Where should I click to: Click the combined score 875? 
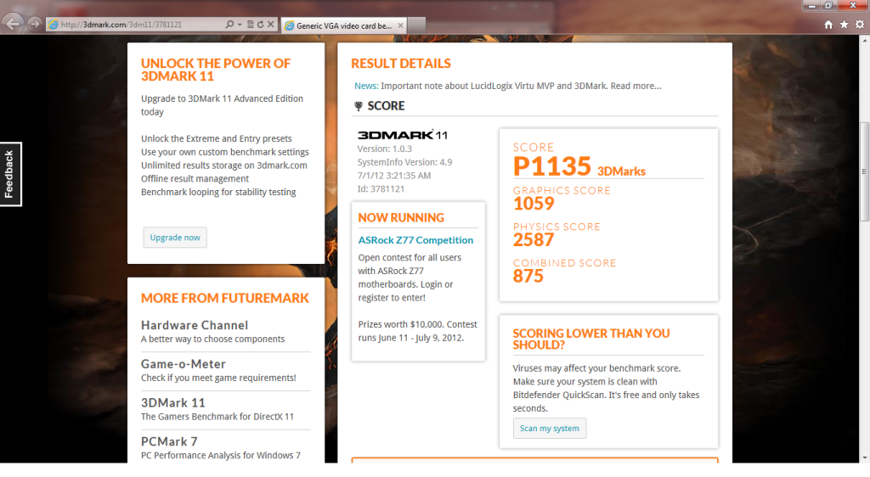[528, 276]
